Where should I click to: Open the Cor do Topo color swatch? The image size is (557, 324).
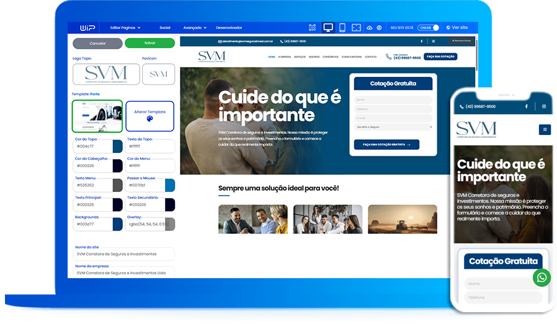coord(118,146)
